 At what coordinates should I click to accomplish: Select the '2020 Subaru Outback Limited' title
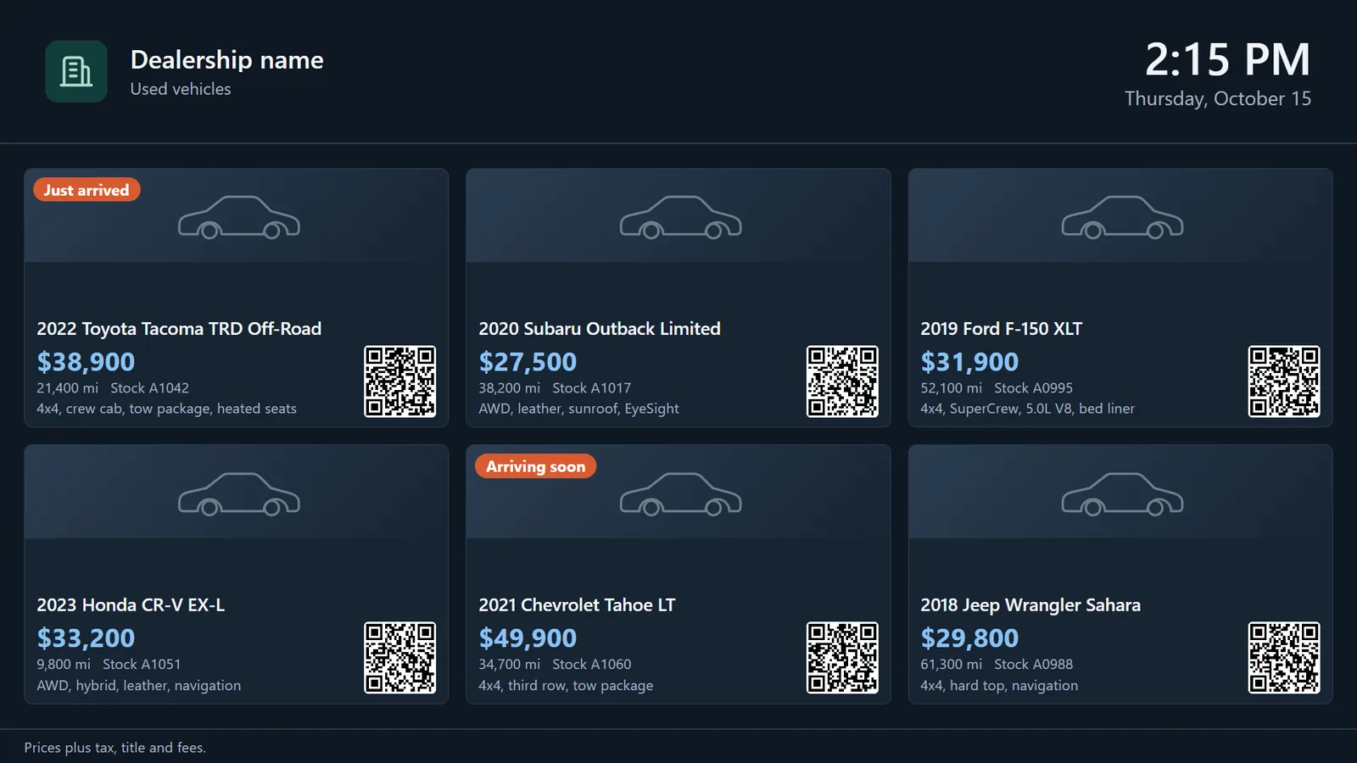600,329
